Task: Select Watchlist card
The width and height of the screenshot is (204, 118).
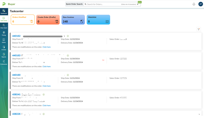Action: (x=98, y=20)
